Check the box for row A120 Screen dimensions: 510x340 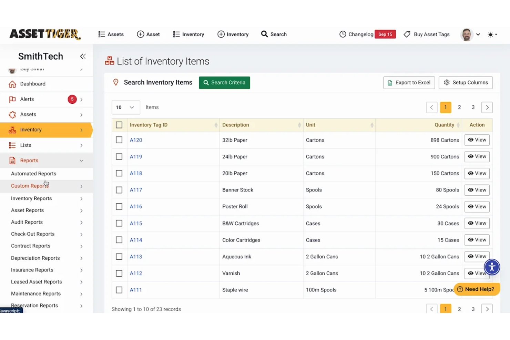119,140
